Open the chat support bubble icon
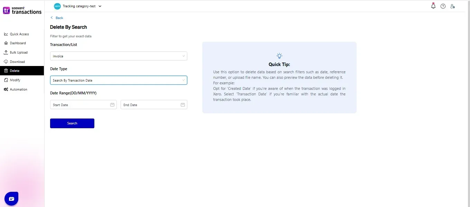470x207 pixels. [11, 199]
